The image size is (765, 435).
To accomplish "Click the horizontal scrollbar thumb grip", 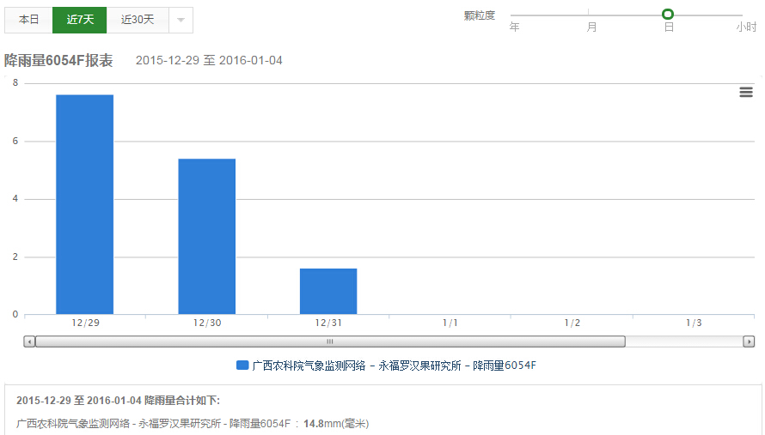I will 328,341.
